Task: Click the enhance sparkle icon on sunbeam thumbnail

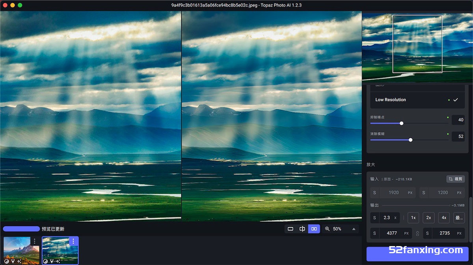Action: coord(58,261)
